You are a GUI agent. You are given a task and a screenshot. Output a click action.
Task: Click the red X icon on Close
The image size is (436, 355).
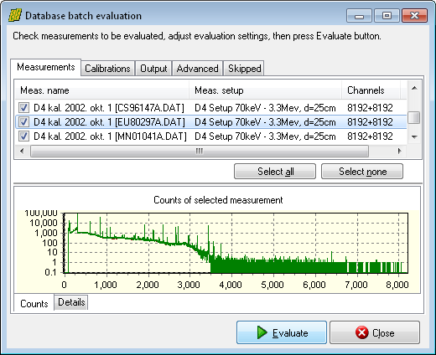(362, 332)
